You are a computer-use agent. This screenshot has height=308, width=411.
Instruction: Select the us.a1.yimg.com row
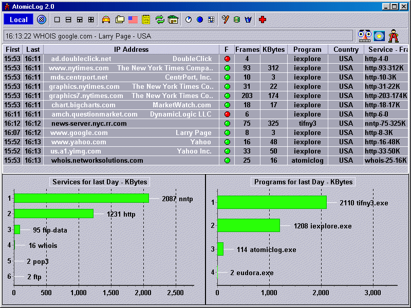pyautogui.click(x=205, y=151)
